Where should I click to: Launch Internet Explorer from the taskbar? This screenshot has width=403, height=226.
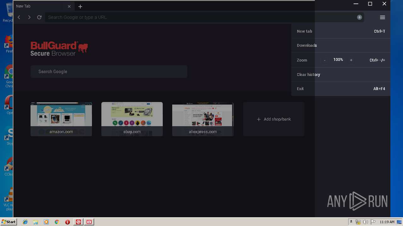[x=25, y=222]
